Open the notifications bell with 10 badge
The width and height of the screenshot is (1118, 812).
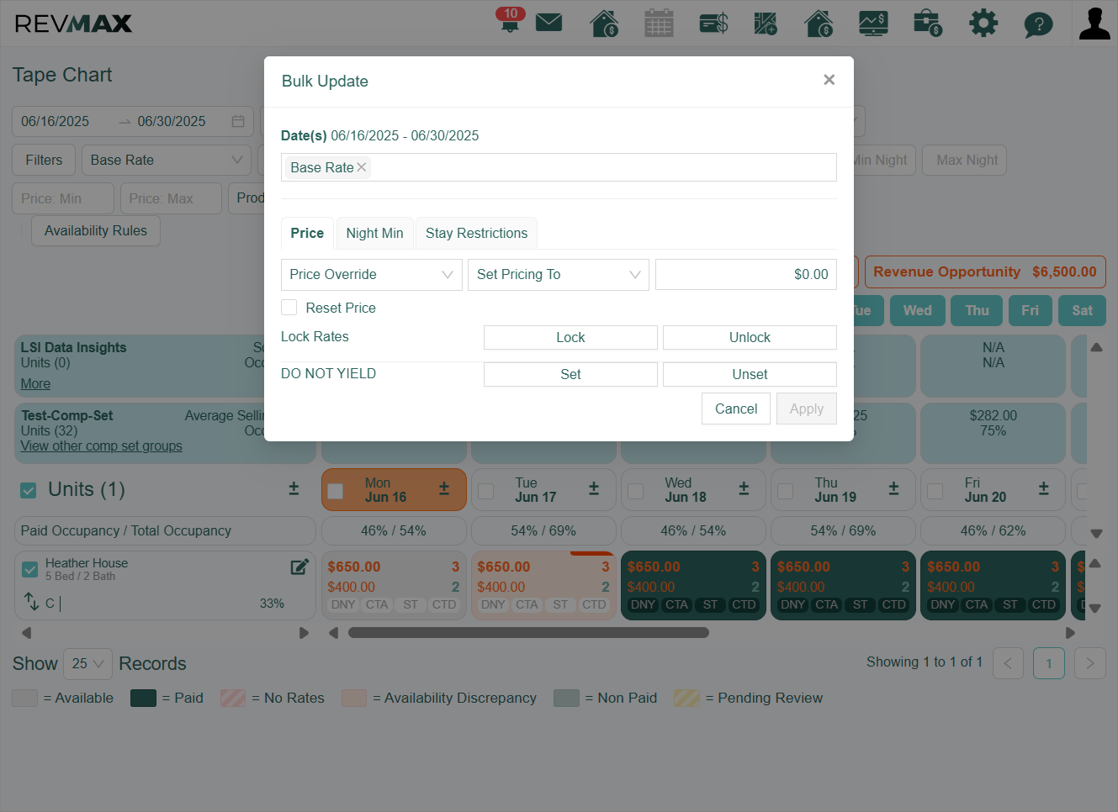(x=510, y=20)
